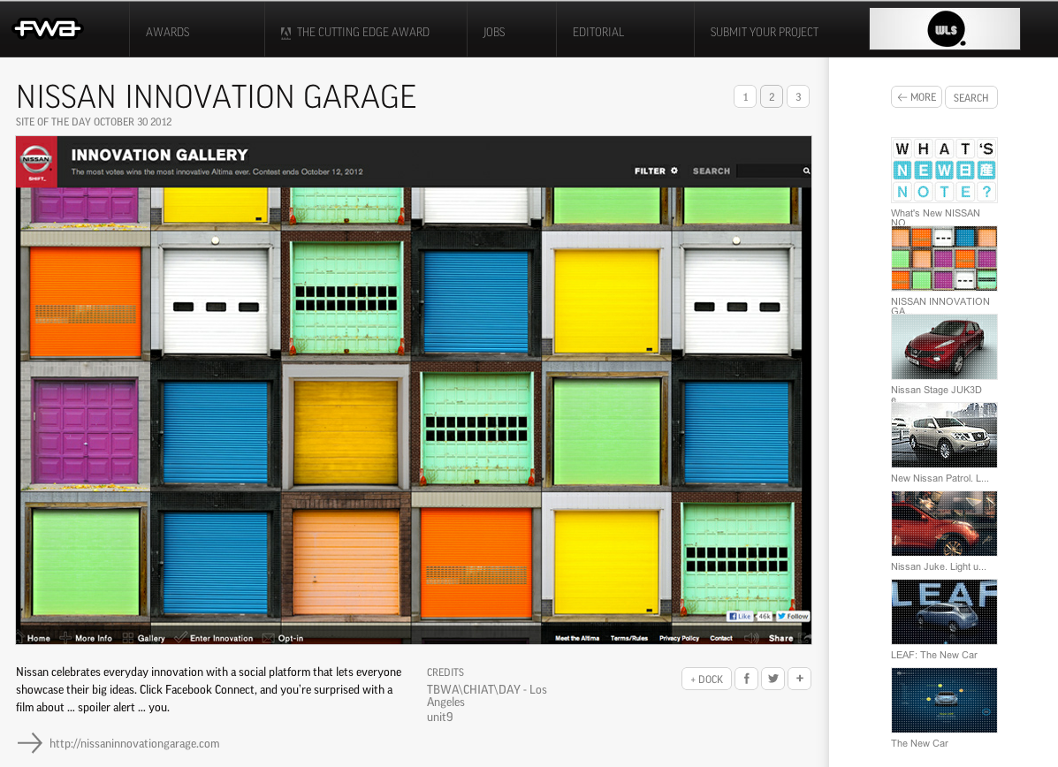Click the Nissan Innovation Garage title
The image size is (1058, 767).
[216, 96]
